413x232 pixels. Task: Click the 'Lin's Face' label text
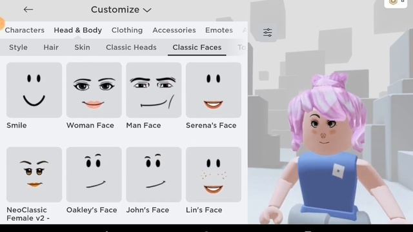tap(204, 210)
